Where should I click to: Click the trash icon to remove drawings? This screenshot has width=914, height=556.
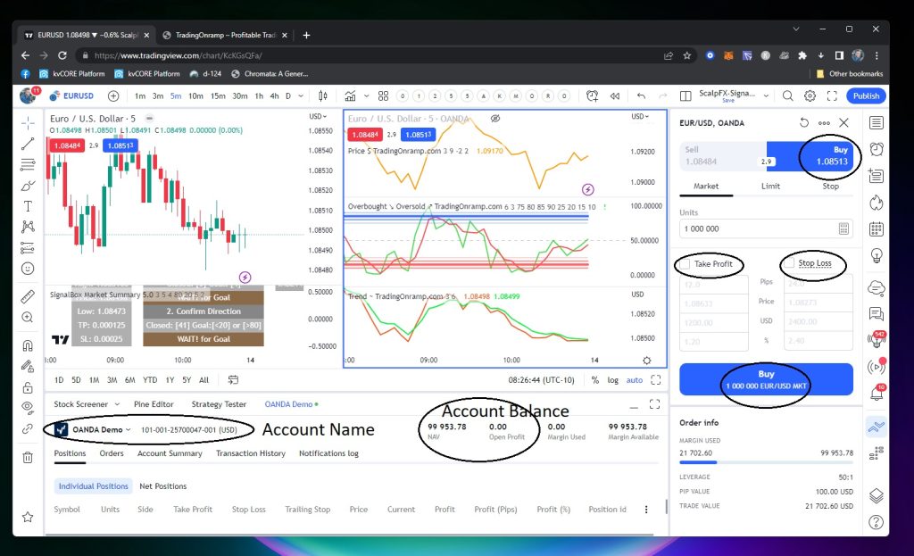(x=28, y=458)
